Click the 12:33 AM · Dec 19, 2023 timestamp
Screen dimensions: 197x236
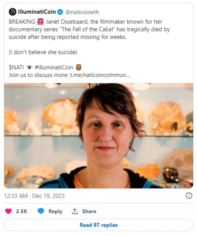34,196
